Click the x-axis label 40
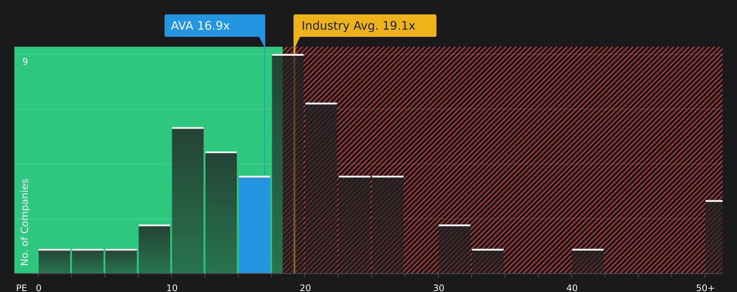 (x=572, y=288)
